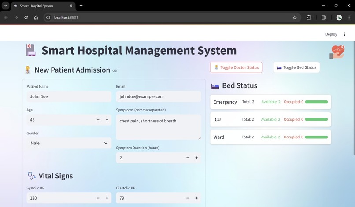This screenshot has height=207, width=355.
Task: Click the doctor icon by New Patient Admission
Action: coord(28,70)
